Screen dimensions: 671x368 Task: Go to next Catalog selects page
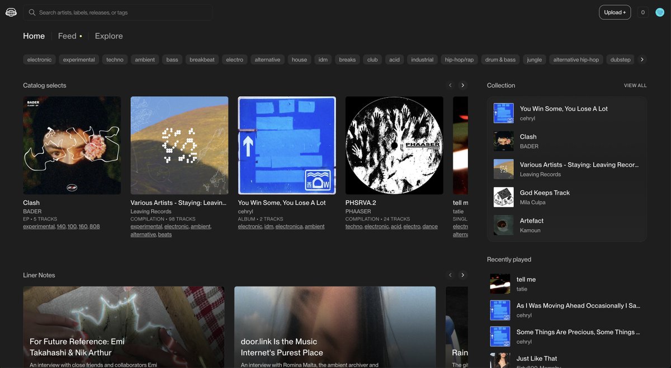click(462, 85)
